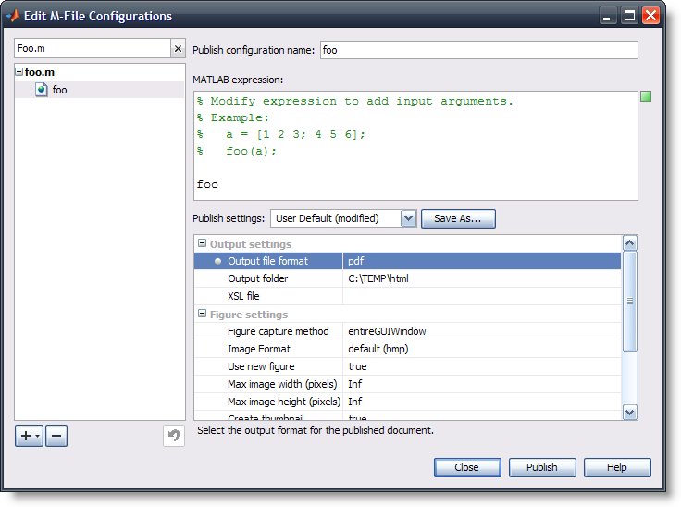Select the Output file format row
The image size is (681, 507).
[x=268, y=262]
